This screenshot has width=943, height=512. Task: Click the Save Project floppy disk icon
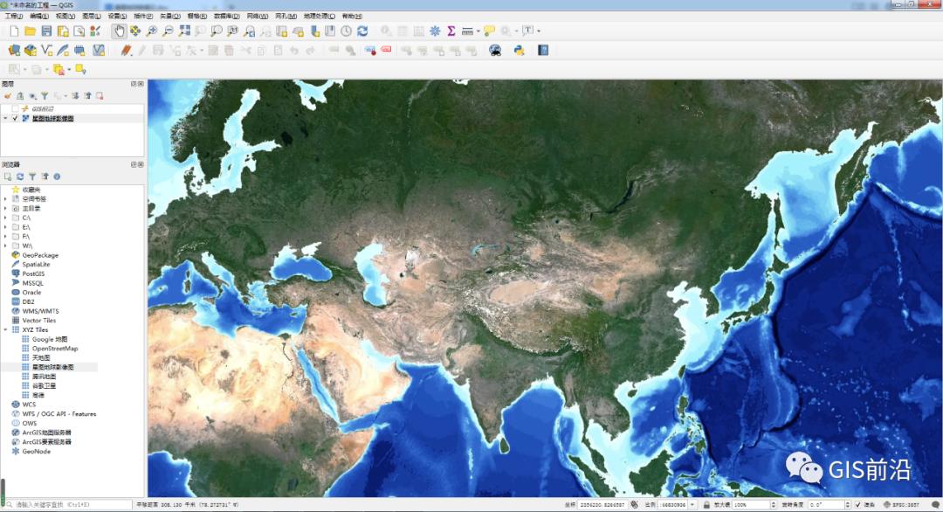point(47,31)
